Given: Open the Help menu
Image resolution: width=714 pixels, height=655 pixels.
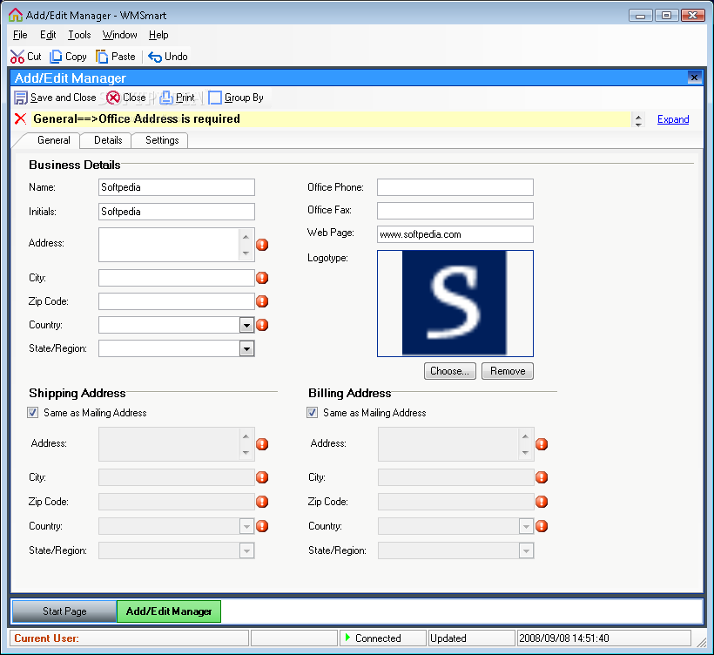Looking at the screenshot, I should point(158,35).
